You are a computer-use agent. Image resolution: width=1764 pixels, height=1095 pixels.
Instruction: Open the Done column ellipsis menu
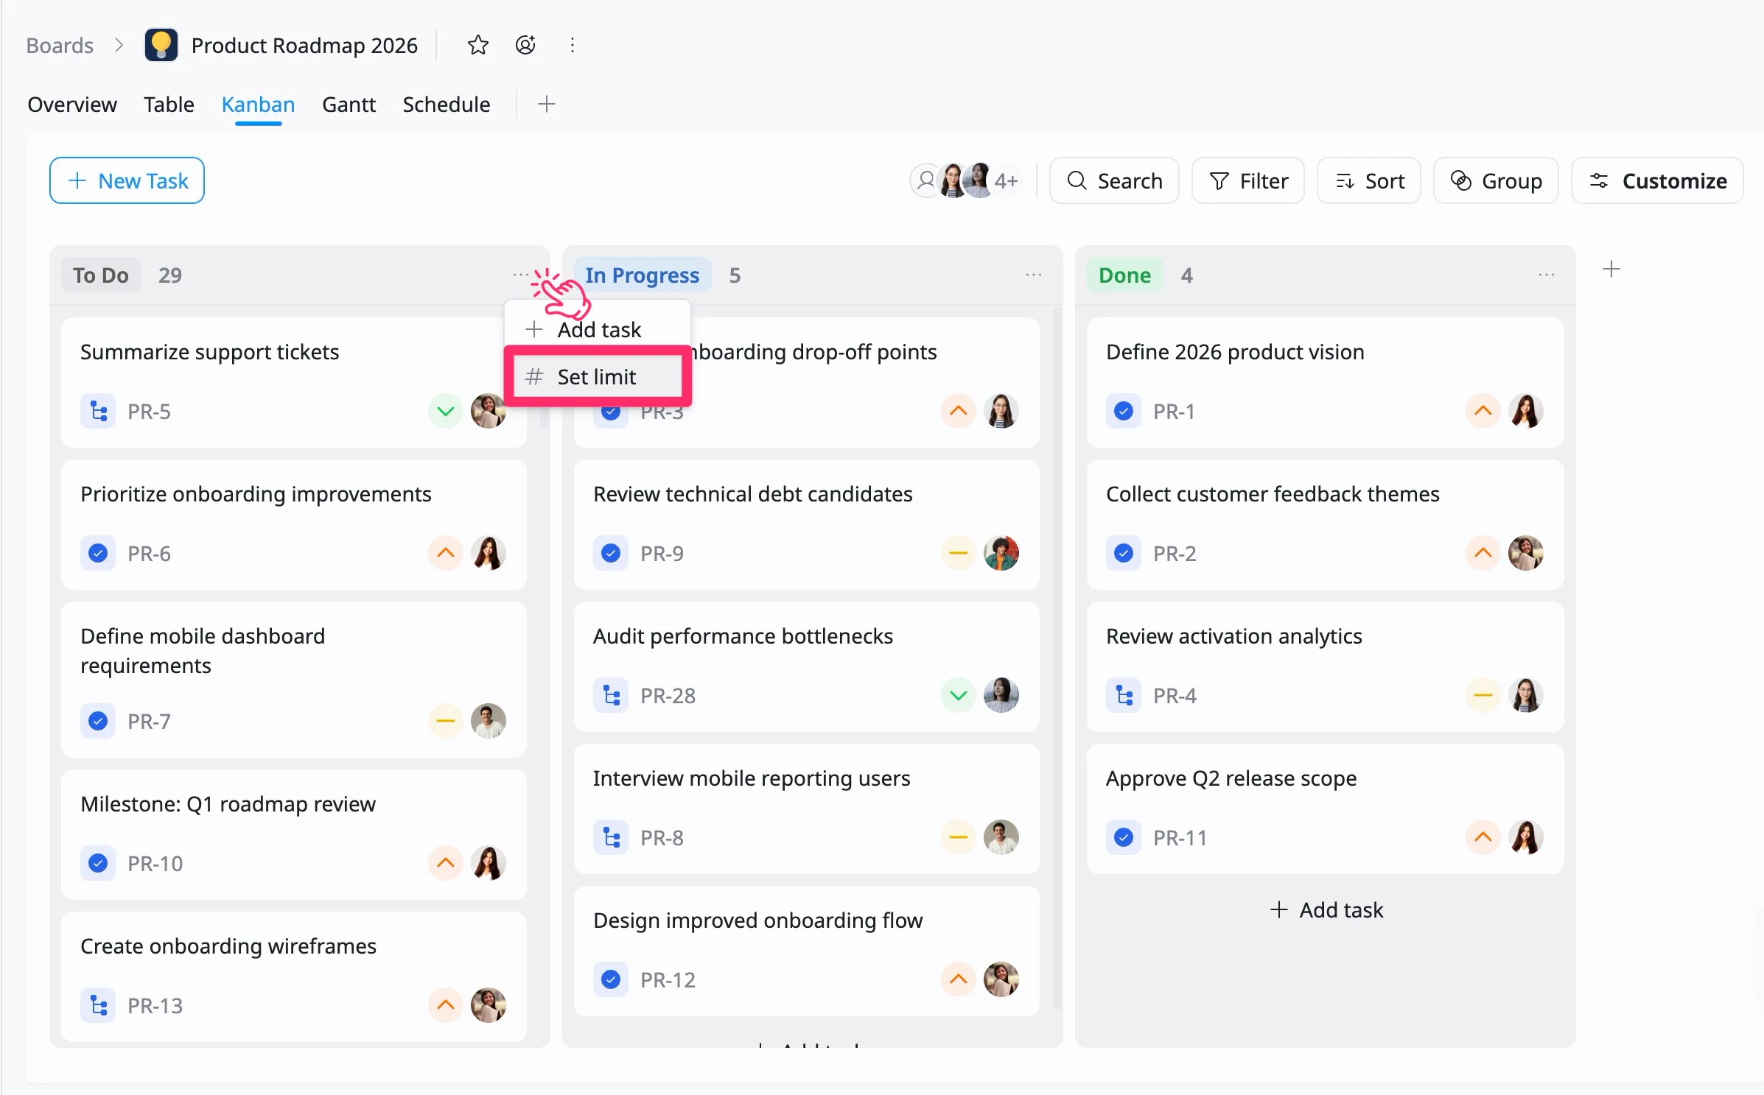pyautogui.click(x=1547, y=275)
